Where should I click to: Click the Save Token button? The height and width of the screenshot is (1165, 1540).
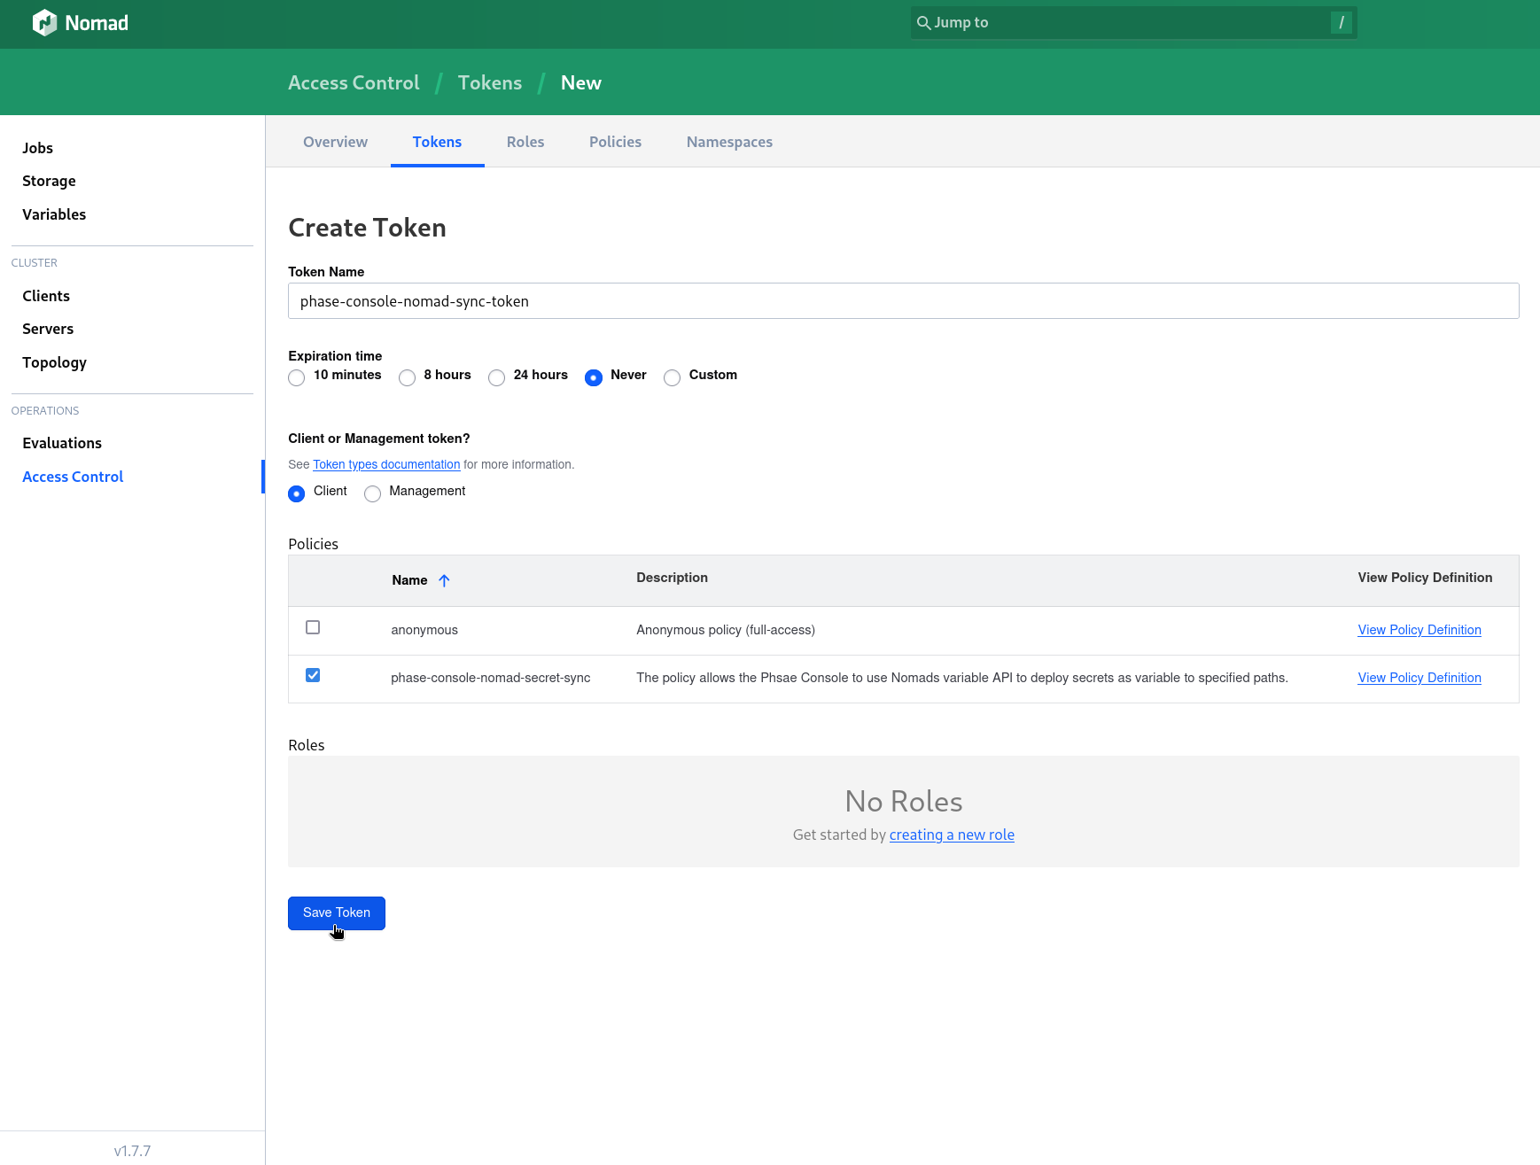click(337, 913)
